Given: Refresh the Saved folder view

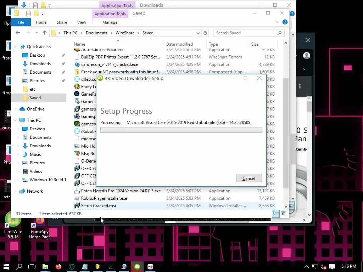Looking at the screenshot, I should [x=205, y=33].
